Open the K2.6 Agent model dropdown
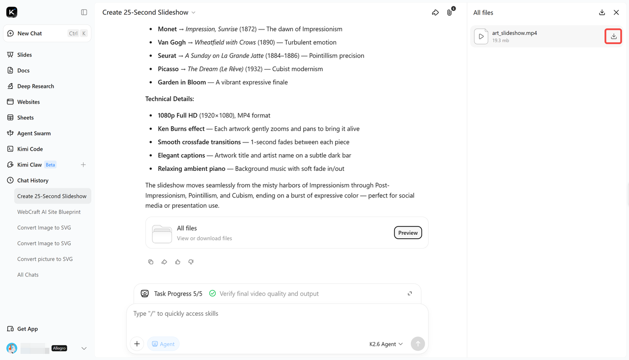This screenshot has height=360, width=629. tap(386, 344)
